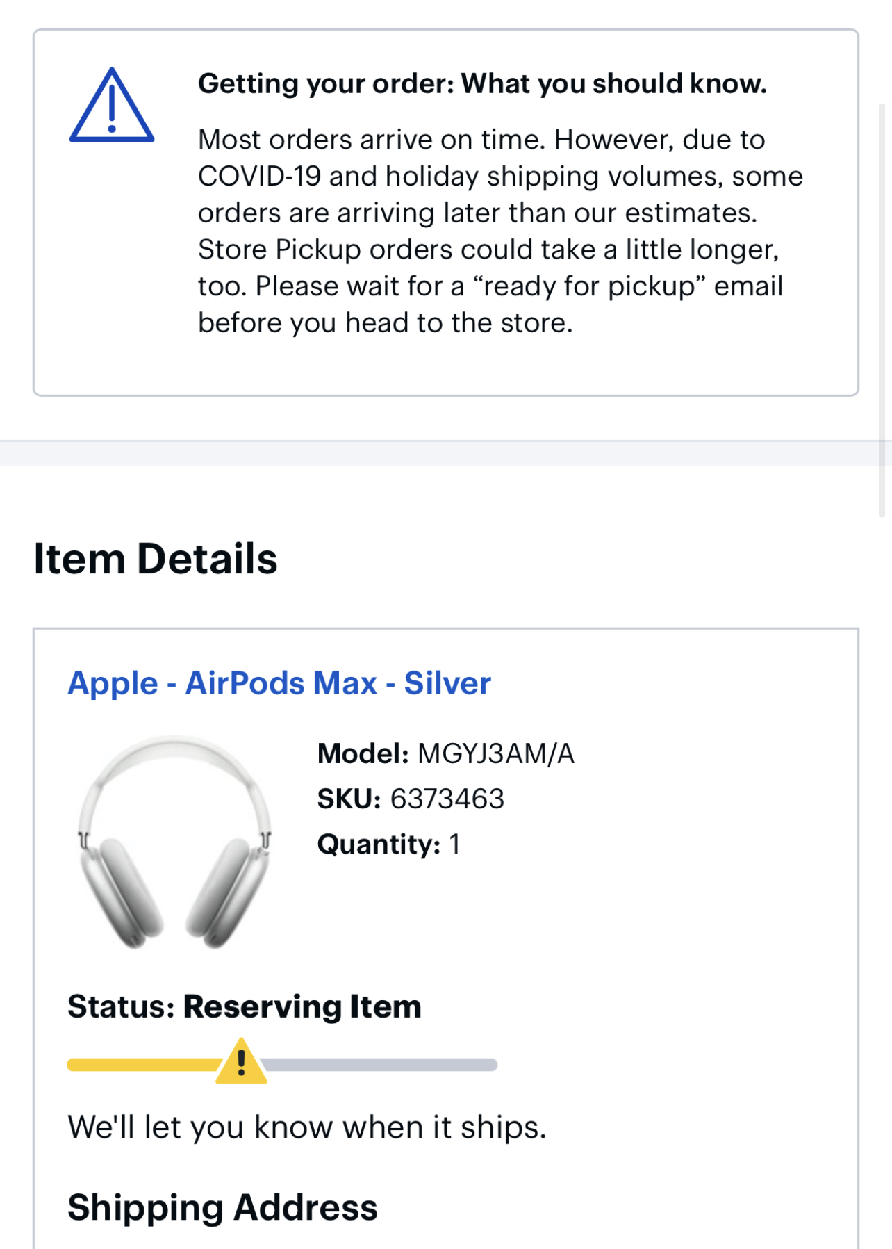Screen dimensions: 892x1249
Task: Click the Quantity: 1 line
Action: coord(388,844)
